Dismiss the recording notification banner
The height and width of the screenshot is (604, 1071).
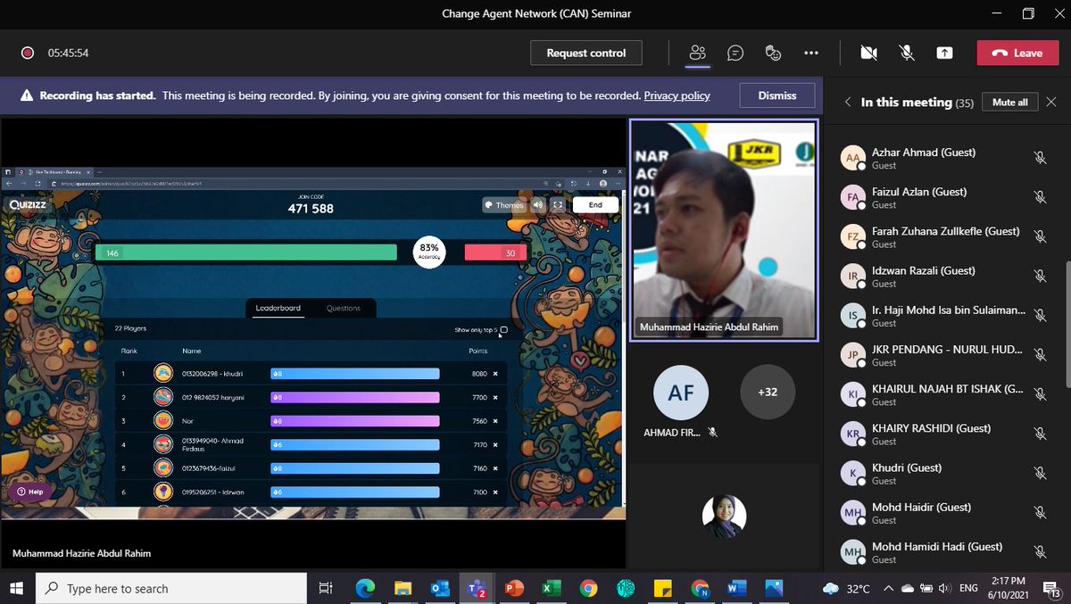[x=777, y=95]
